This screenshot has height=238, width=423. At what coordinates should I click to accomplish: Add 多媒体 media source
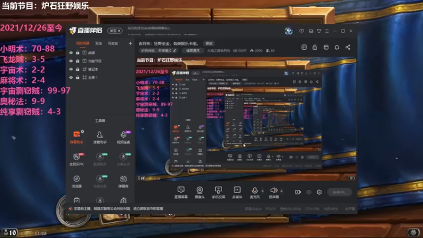(237, 193)
